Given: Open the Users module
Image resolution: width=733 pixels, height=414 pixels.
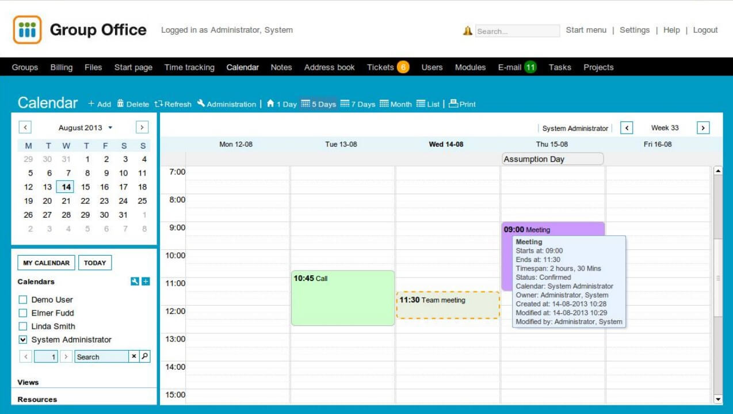Looking at the screenshot, I should point(432,67).
